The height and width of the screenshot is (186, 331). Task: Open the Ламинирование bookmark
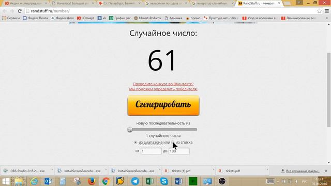(x=299, y=18)
